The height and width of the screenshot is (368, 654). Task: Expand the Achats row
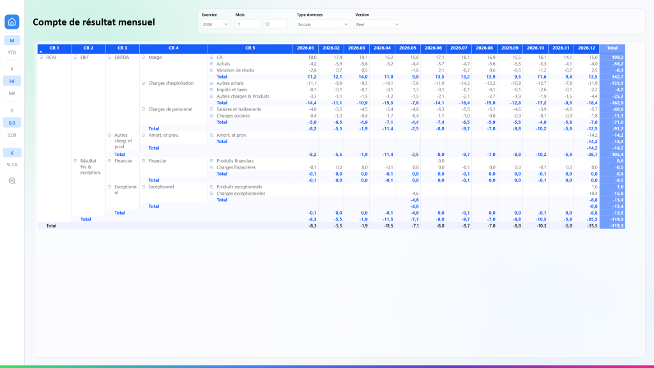click(212, 64)
